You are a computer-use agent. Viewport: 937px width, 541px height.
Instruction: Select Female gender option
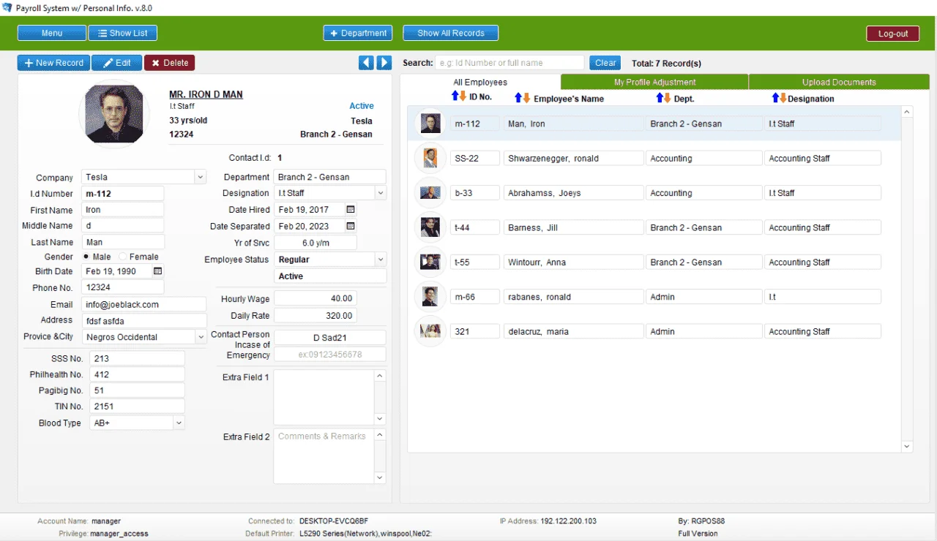tap(122, 257)
